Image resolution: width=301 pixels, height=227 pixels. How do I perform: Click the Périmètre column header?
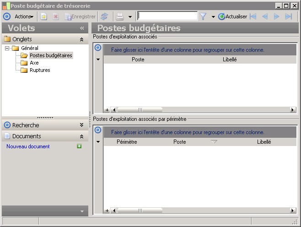127,142
